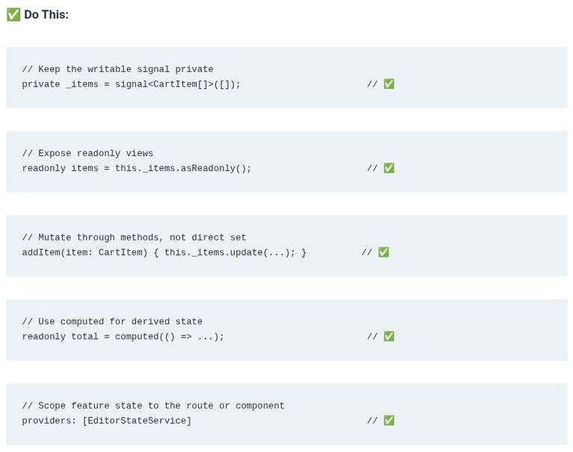Click the green checkmark emoji beside 'Do This:'
Viewport: 573px width, 452px height.
pyautogui.click(x=13, y=15)
